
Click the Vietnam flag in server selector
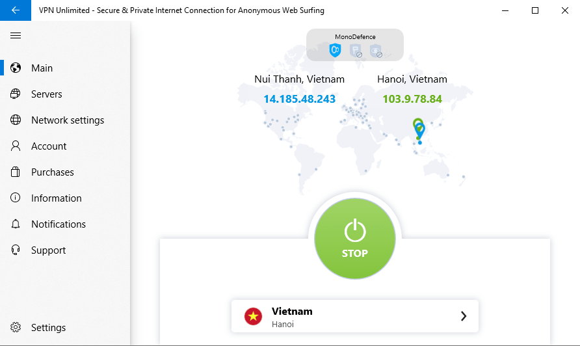coord(253,316)
